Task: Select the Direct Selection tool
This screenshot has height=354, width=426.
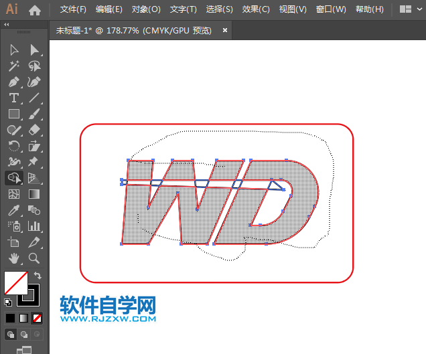Action: click(34, 50)
